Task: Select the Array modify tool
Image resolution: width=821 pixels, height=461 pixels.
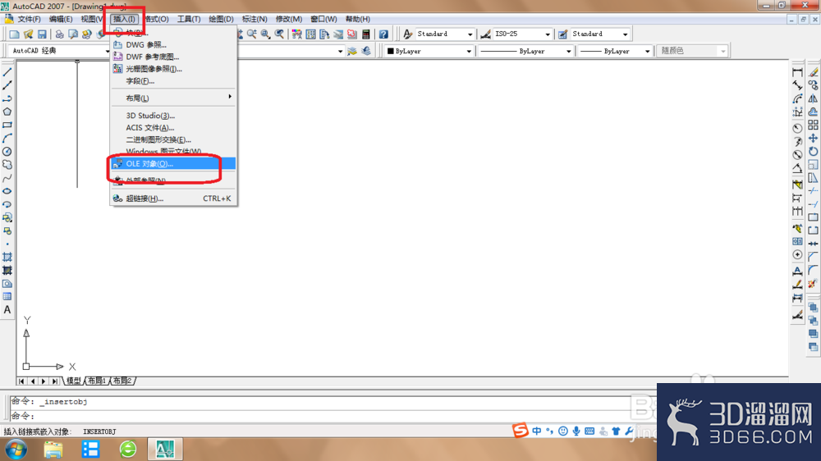Action: point(813,125)
